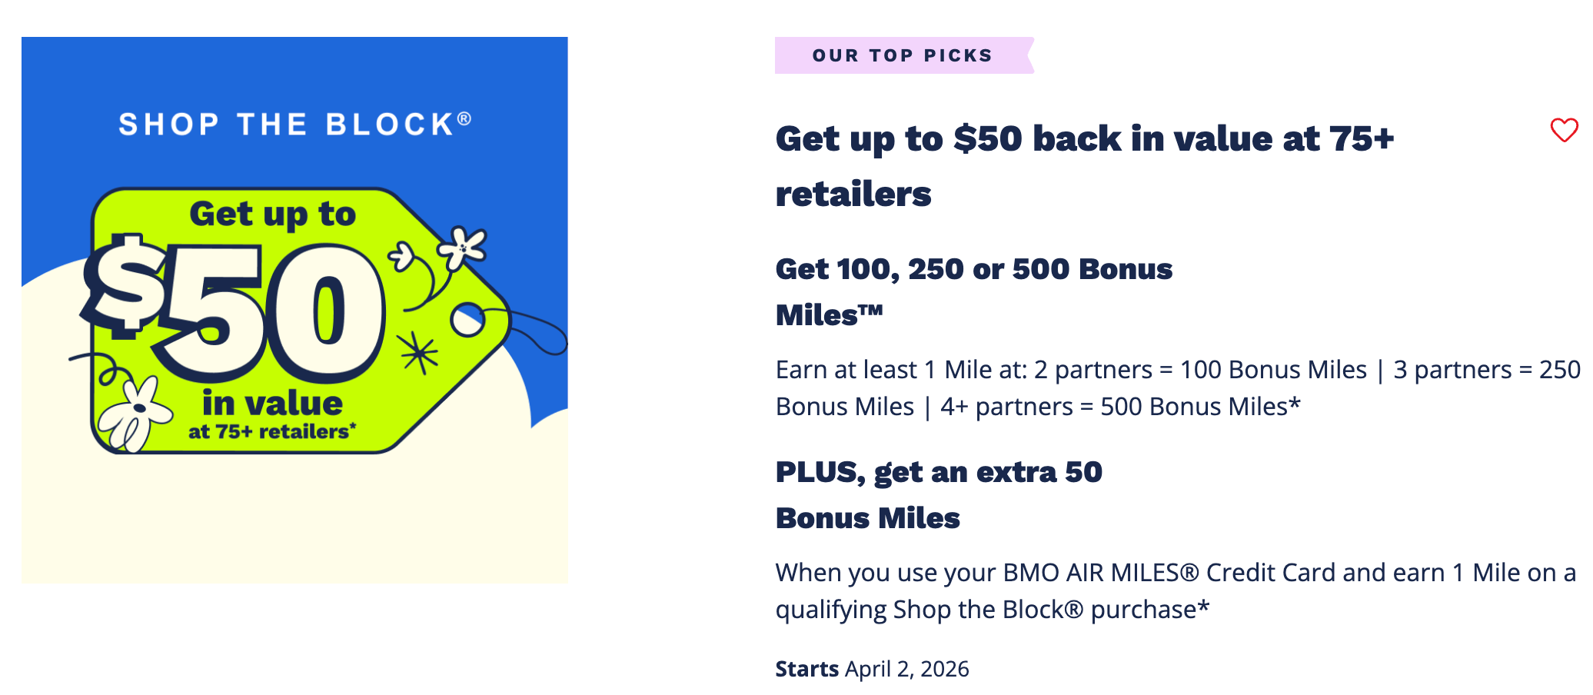
Task: Click 'qualifying Shop the Block® purchase' text
Action: pos(992,610)
